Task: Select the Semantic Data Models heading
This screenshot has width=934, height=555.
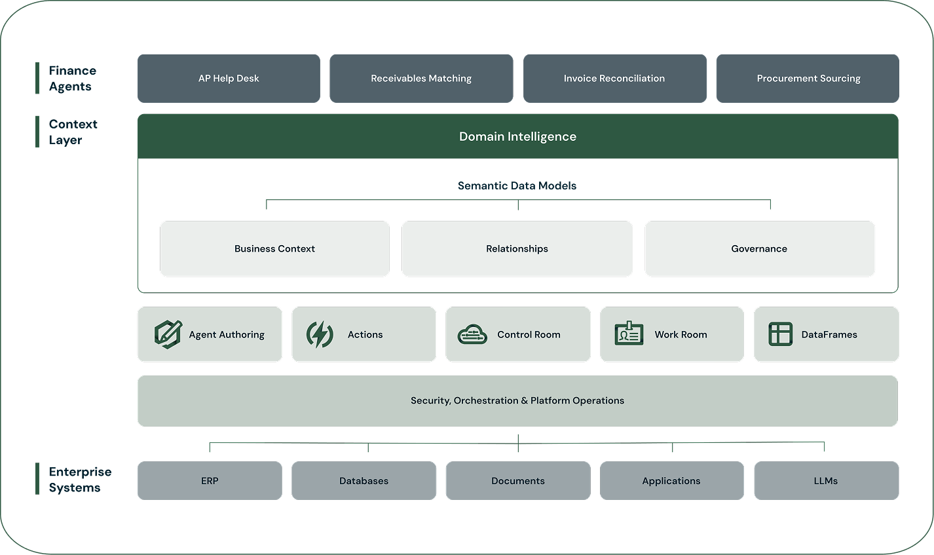Action: [x=517, y=185]
